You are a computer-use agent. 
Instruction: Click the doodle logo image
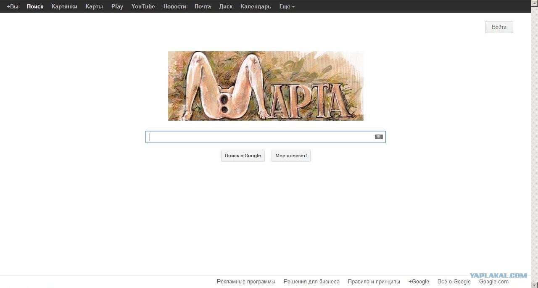[x=266, y=86]
